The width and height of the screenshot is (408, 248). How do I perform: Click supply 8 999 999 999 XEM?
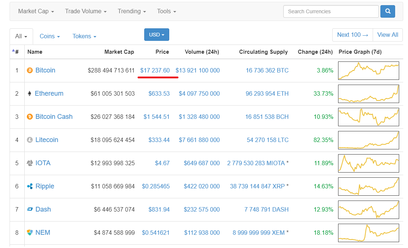(x=259, y=233)
